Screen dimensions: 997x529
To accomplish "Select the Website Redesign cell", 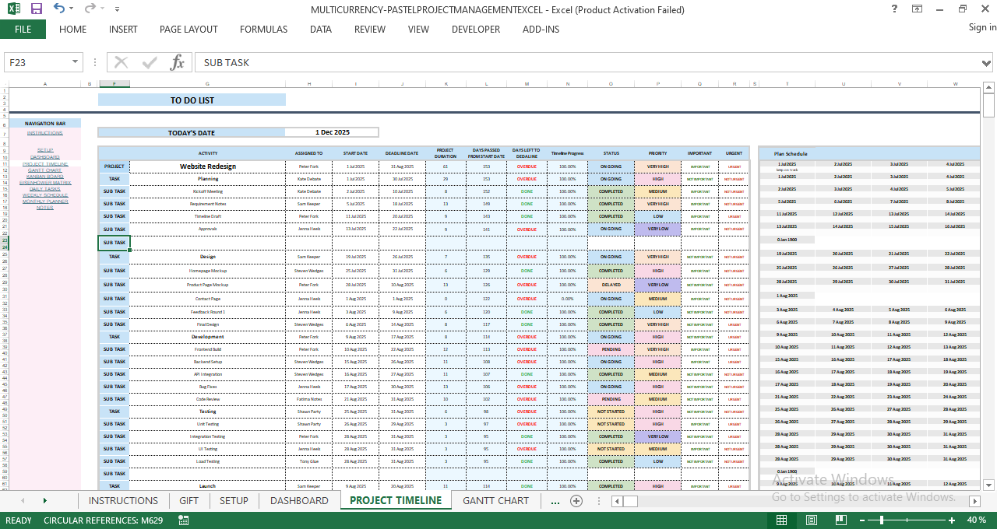I will pos(207,166).
